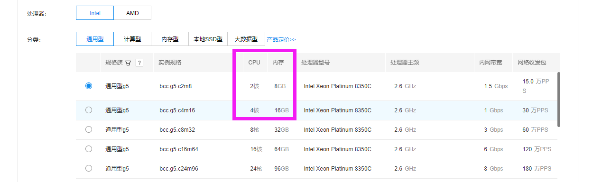Click the 1 Gbps bandwidth cell

493,110
